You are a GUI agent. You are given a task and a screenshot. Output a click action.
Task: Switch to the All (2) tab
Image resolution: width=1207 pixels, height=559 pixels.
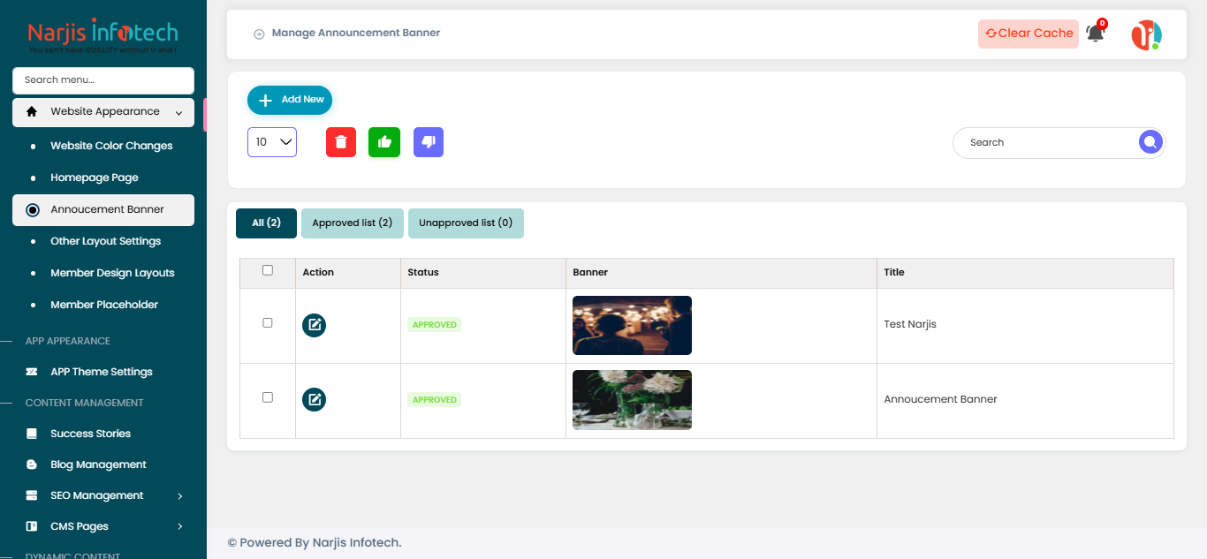click(x=266, y=223)
